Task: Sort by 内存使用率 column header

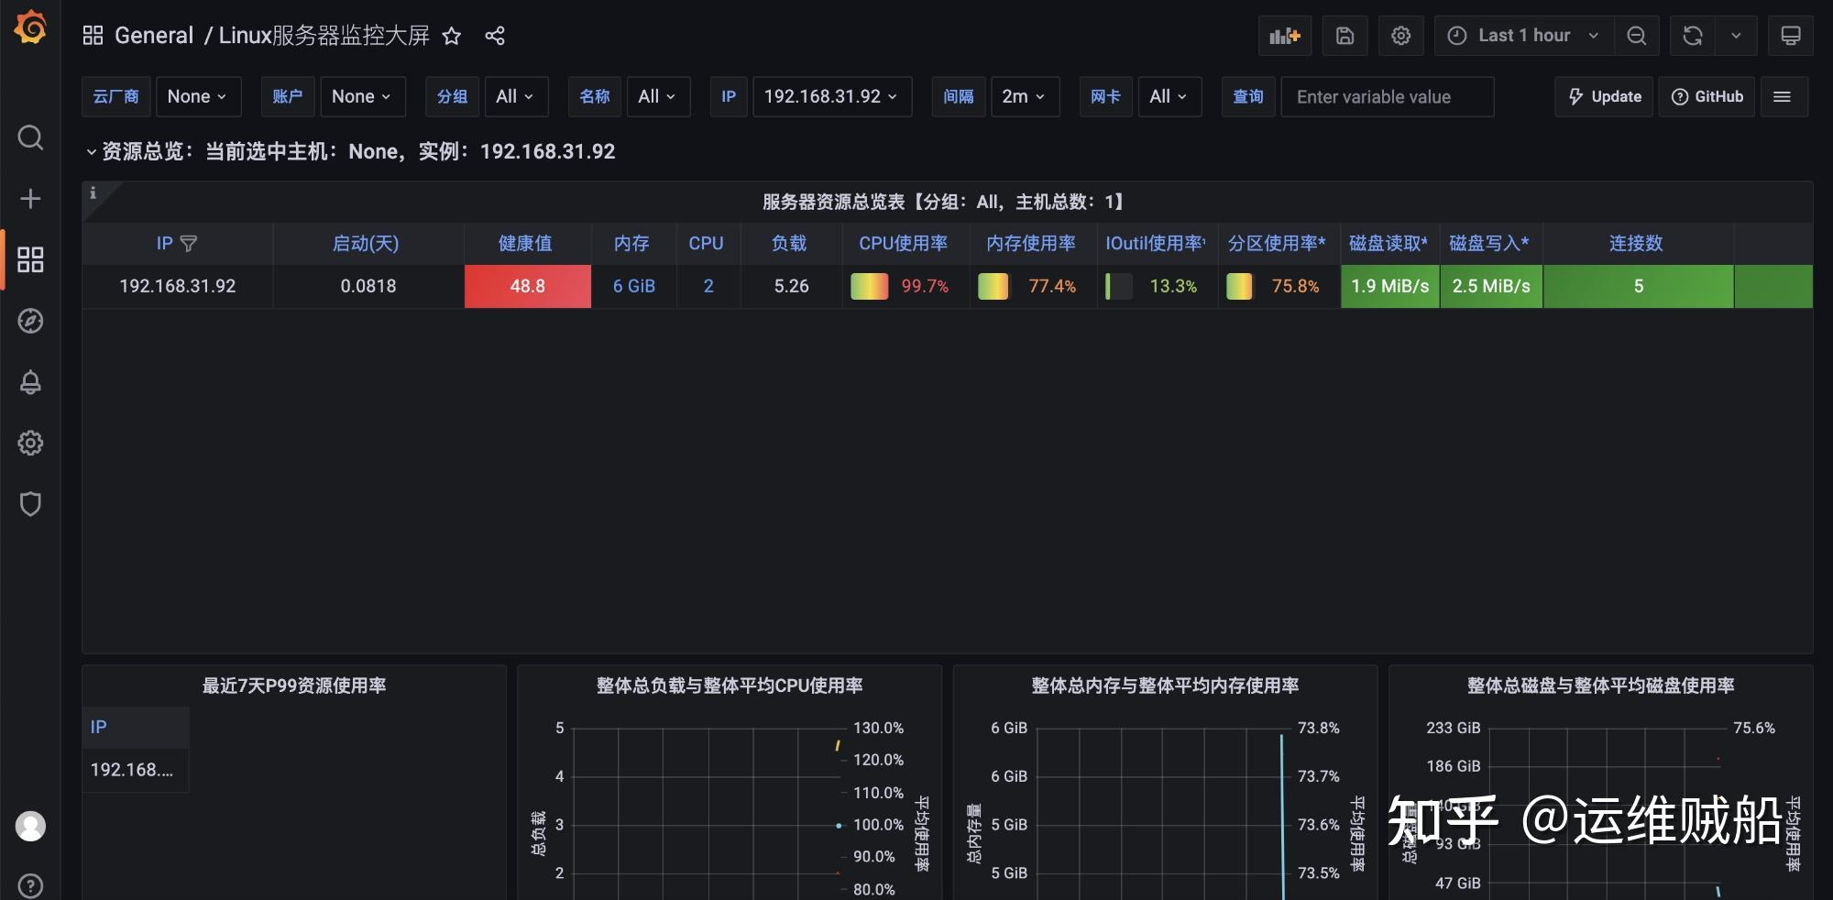Action: [1031, 244]
